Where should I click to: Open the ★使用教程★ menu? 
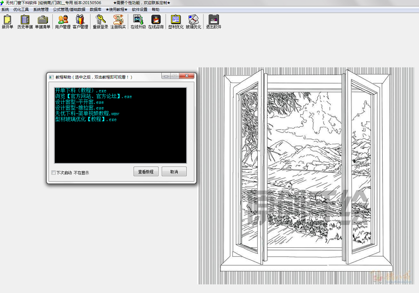coord(117,10)
